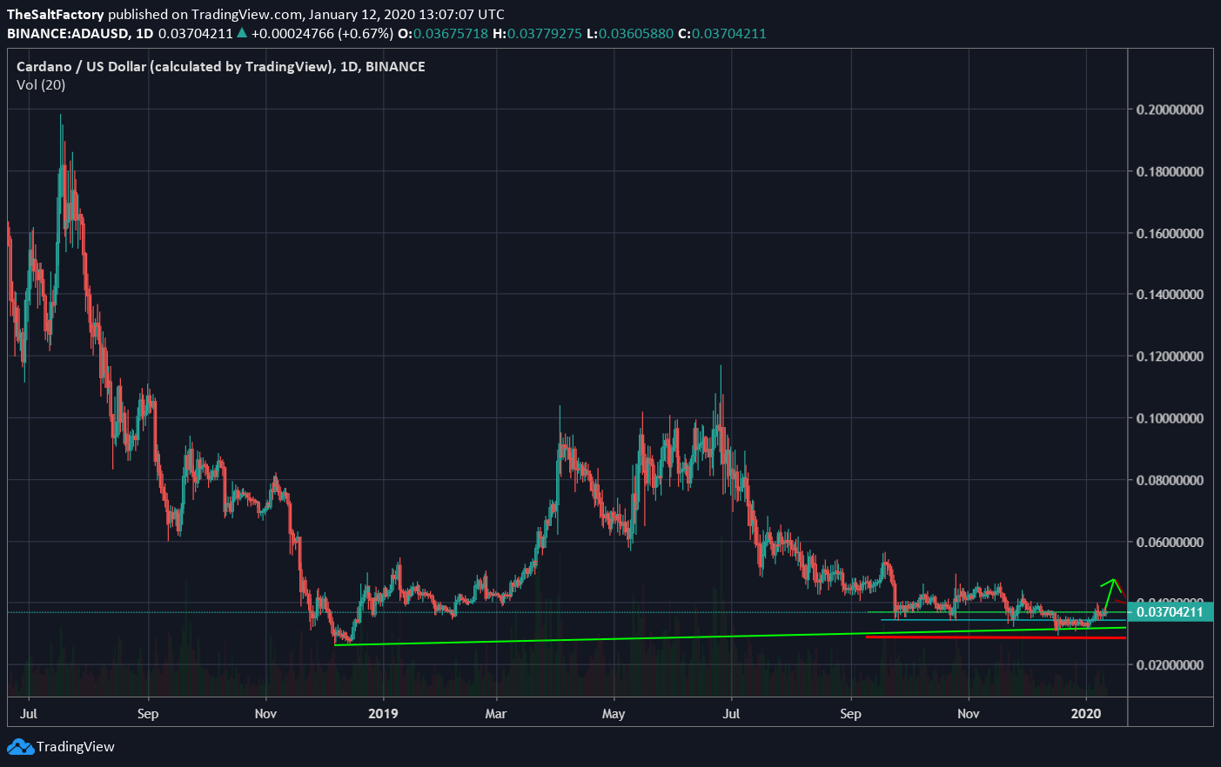Viewport: 1221px width, 767px height.
Task: Click the 0.02000000 price axis label
Action: 1171,665
